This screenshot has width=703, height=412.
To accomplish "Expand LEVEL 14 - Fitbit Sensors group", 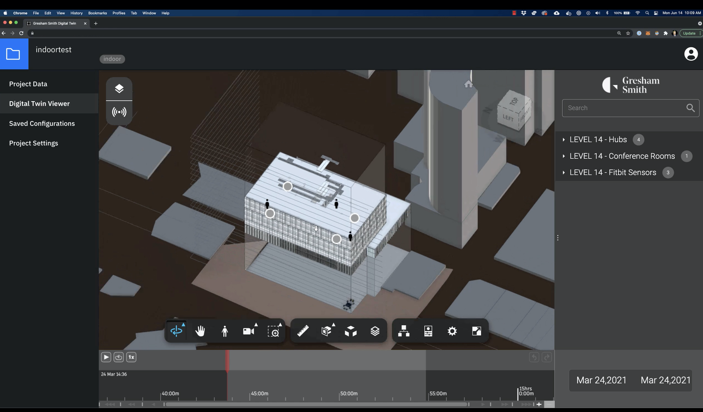I will 564,173.
